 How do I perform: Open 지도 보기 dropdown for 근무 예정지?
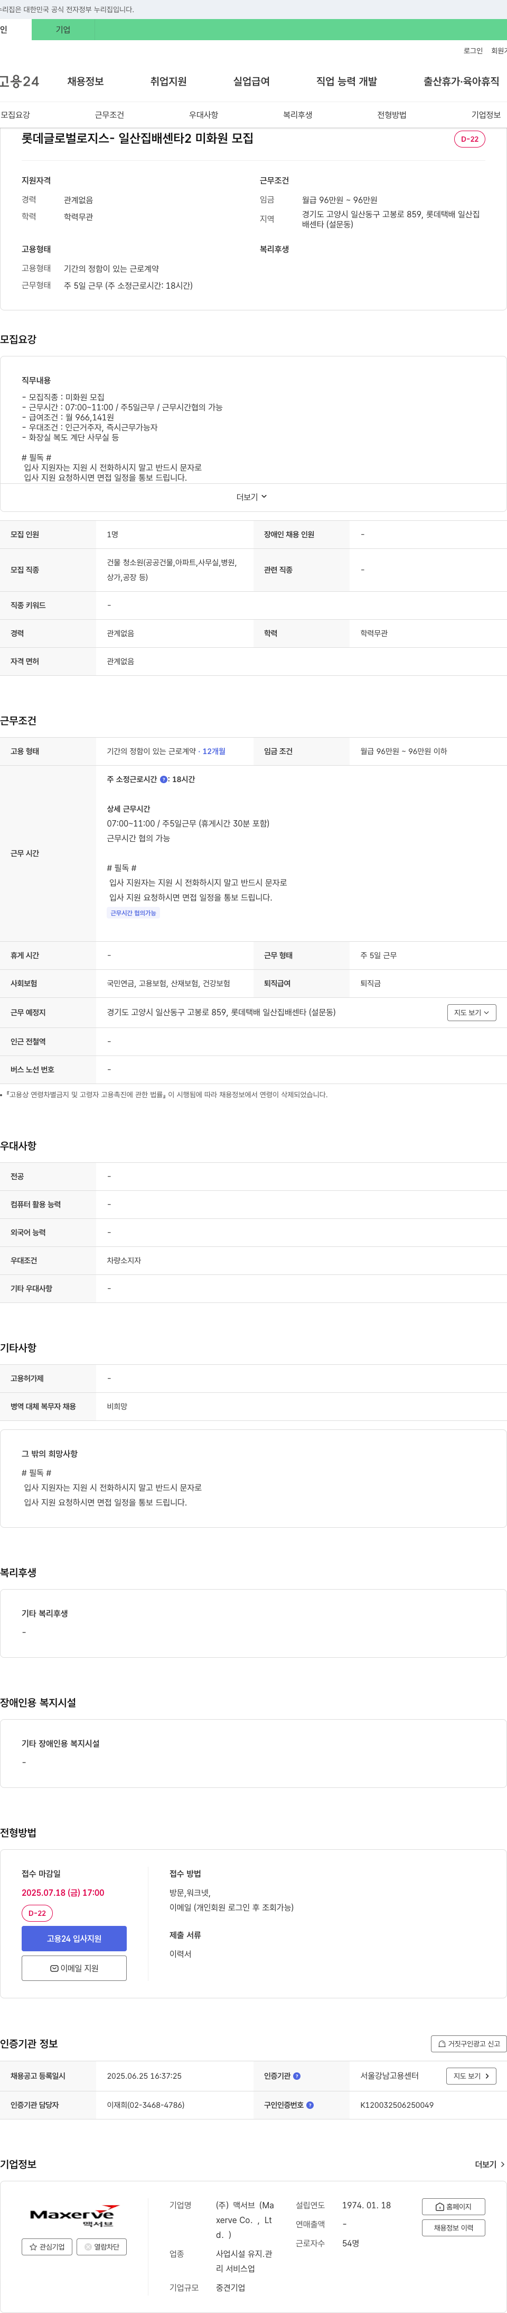472,1013
